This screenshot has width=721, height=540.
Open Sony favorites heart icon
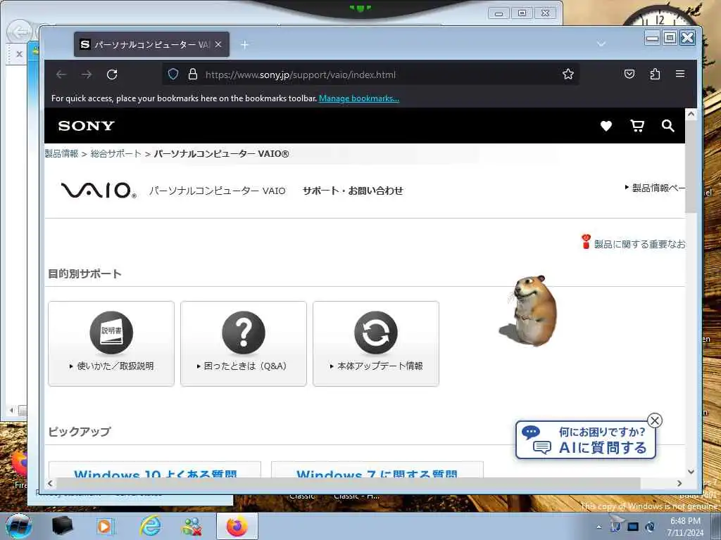(x=606, y=126)
